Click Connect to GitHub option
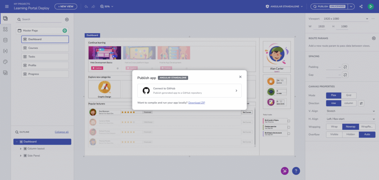 click(x=189, y=91)
